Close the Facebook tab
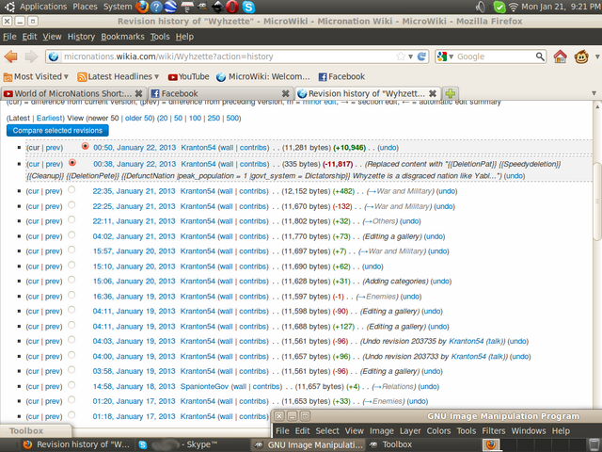 point(285,93)
